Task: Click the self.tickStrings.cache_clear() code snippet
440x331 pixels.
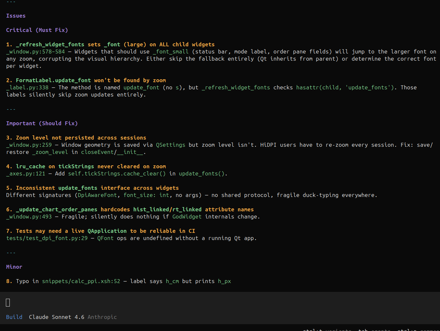Action: 117,173
